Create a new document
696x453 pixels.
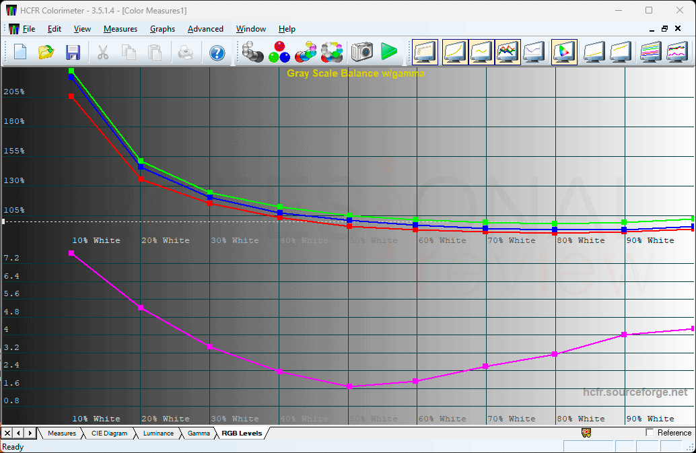pyautogui.click(x=20, y=53)
